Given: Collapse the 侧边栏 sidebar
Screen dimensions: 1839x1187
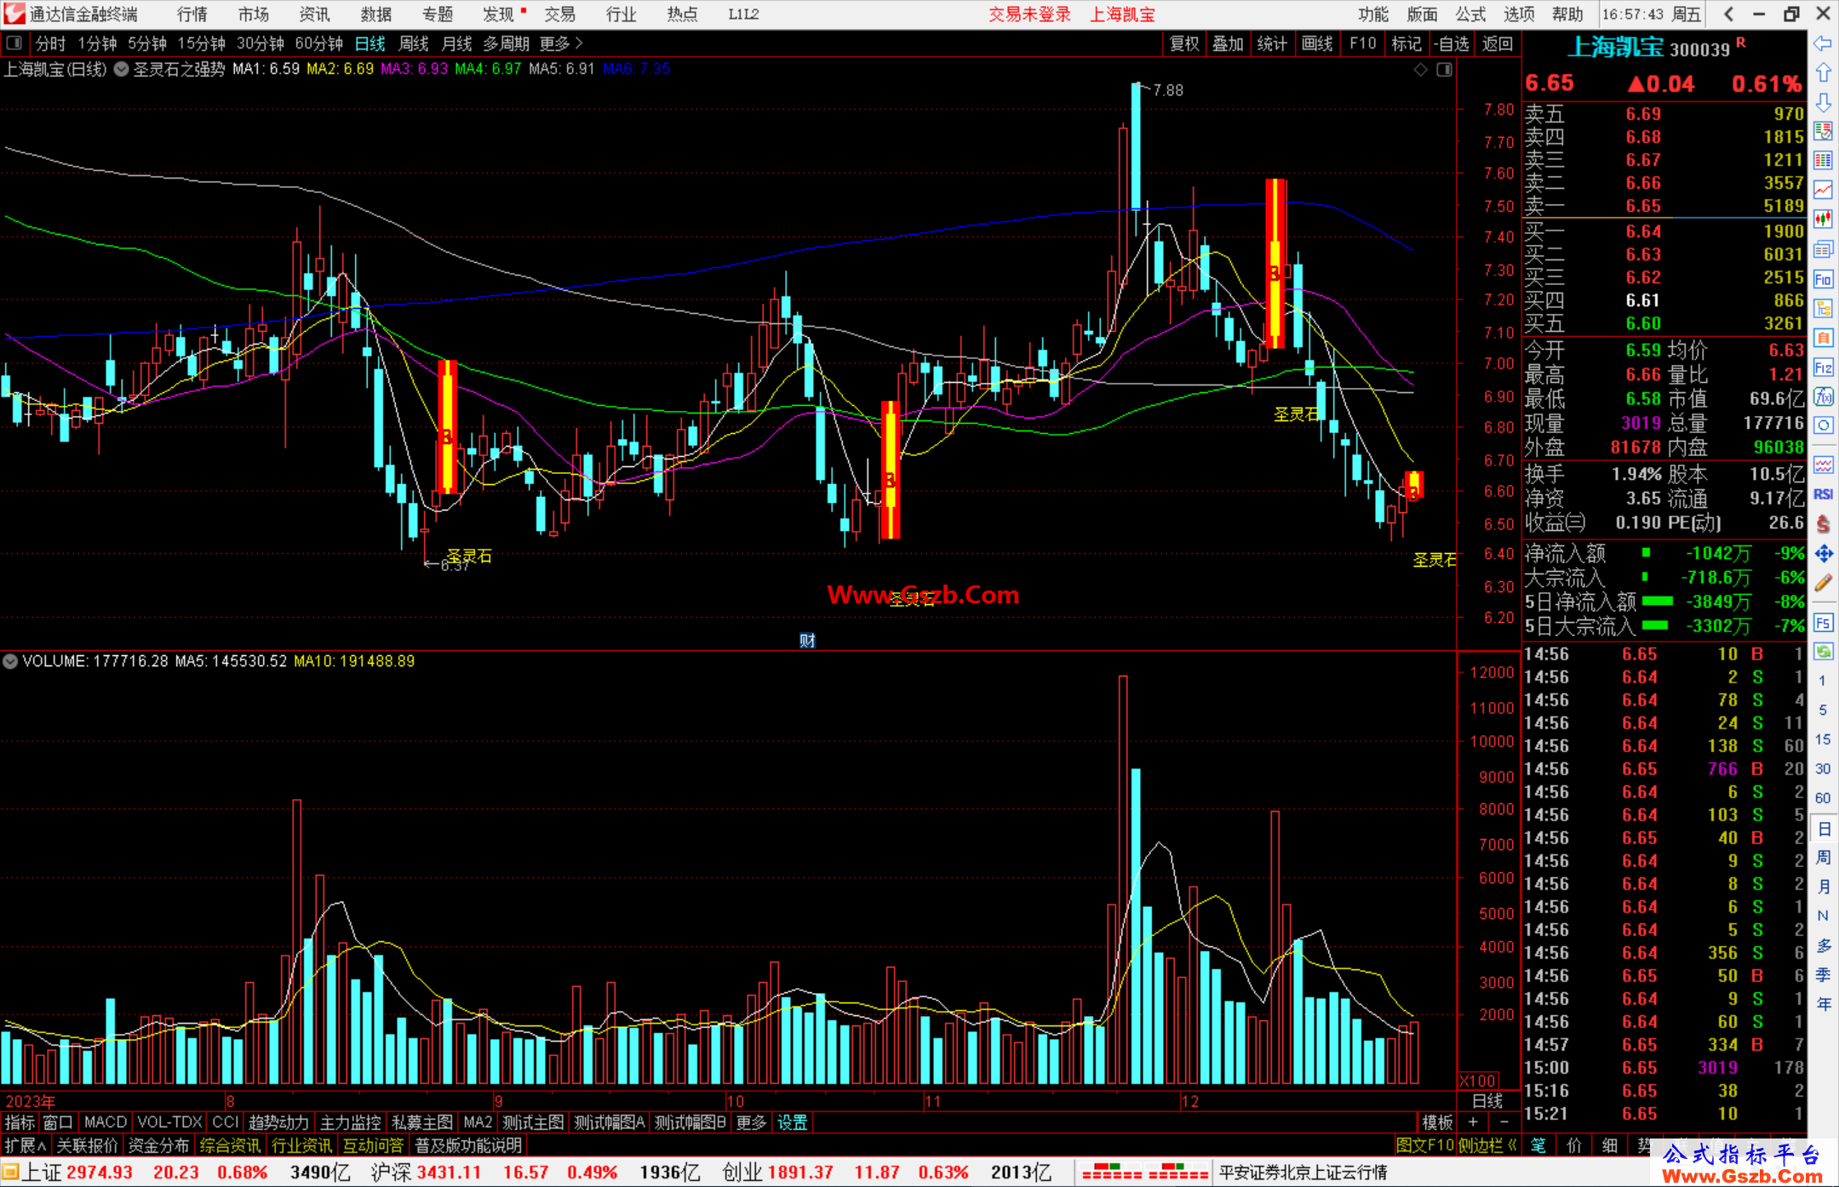Looking at the screenshot, I should [1488, 1145].
